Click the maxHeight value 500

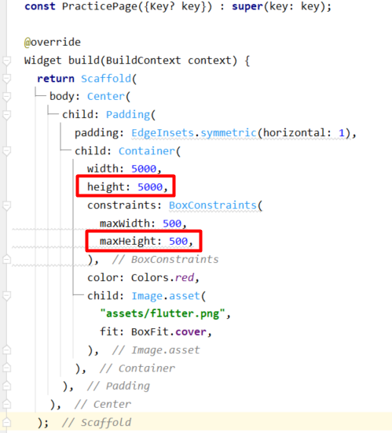(178, 242)
